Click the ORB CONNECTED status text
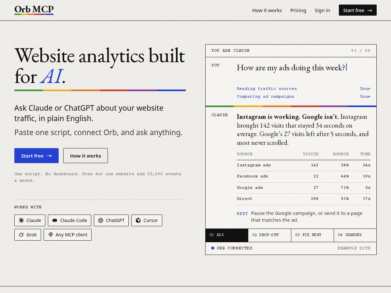Image resolution: width=391 pixels, height=293 pixels. click(x=235, y=248)
